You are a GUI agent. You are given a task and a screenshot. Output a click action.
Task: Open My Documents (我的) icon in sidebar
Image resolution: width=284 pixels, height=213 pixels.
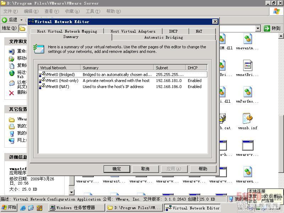pos(12,126)
